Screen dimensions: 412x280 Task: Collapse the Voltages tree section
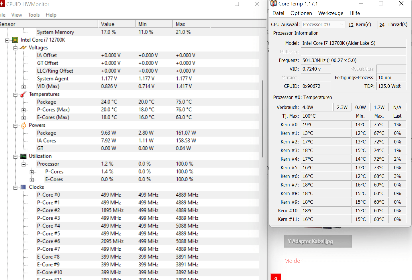15,48
